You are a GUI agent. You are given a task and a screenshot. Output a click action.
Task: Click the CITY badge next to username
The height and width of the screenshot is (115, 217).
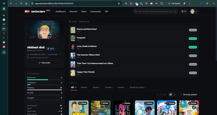50,49
